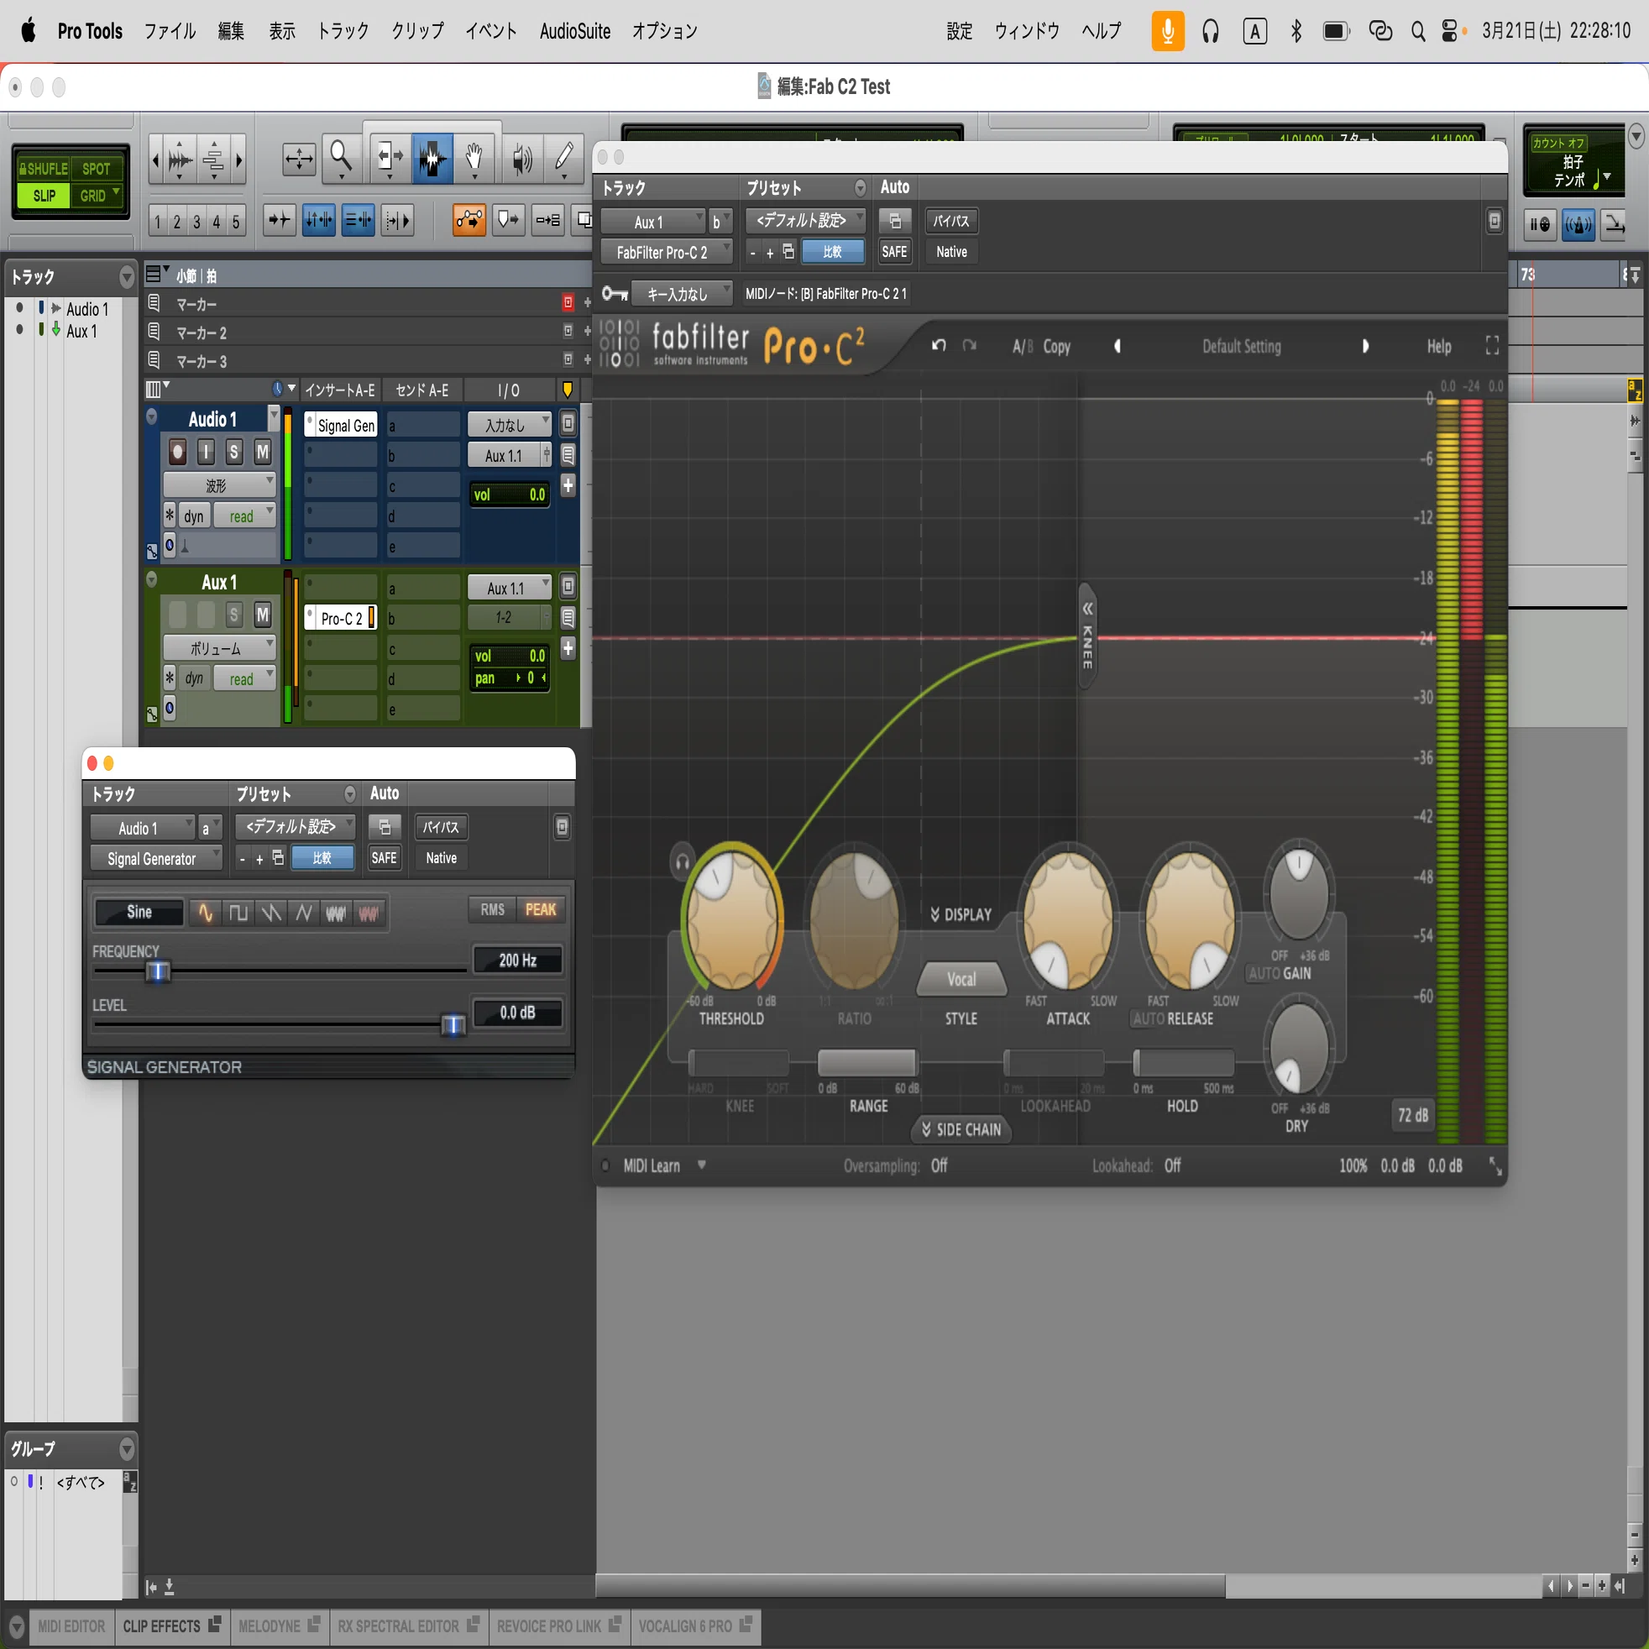Click Signal Generator LEVEL slider handle
1649x1649 pixels.
tap(453, 1024)
